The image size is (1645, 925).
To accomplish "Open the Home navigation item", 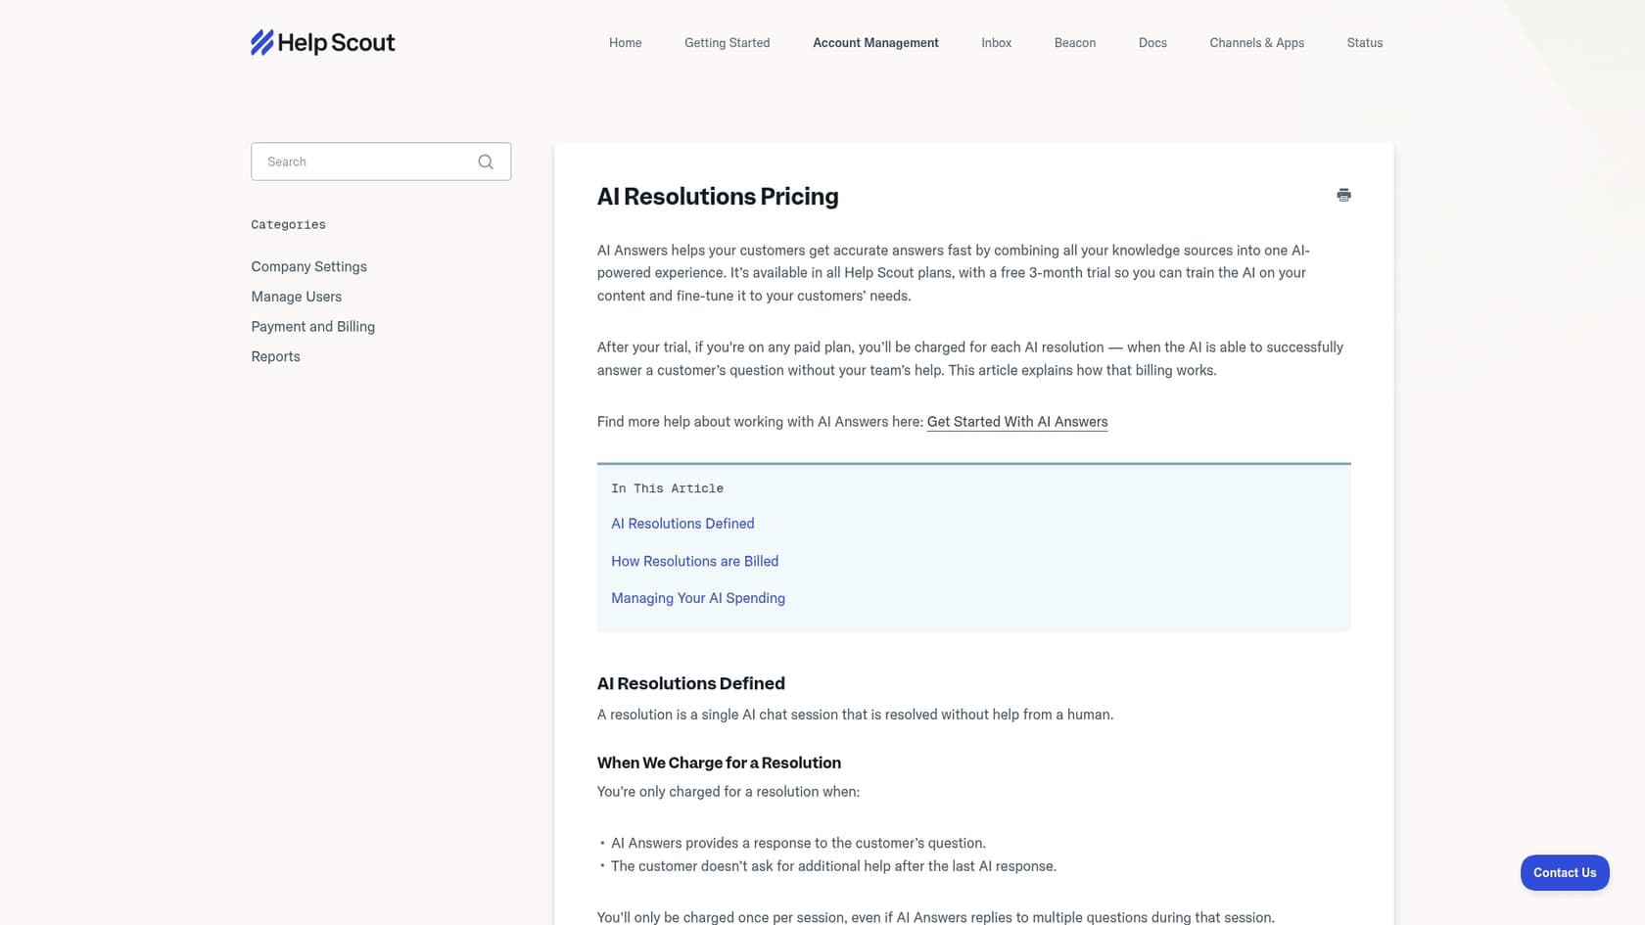I will coord(625,42).
